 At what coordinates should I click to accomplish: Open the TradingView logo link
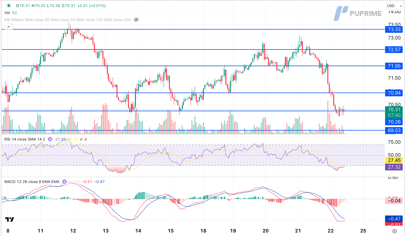9,219
